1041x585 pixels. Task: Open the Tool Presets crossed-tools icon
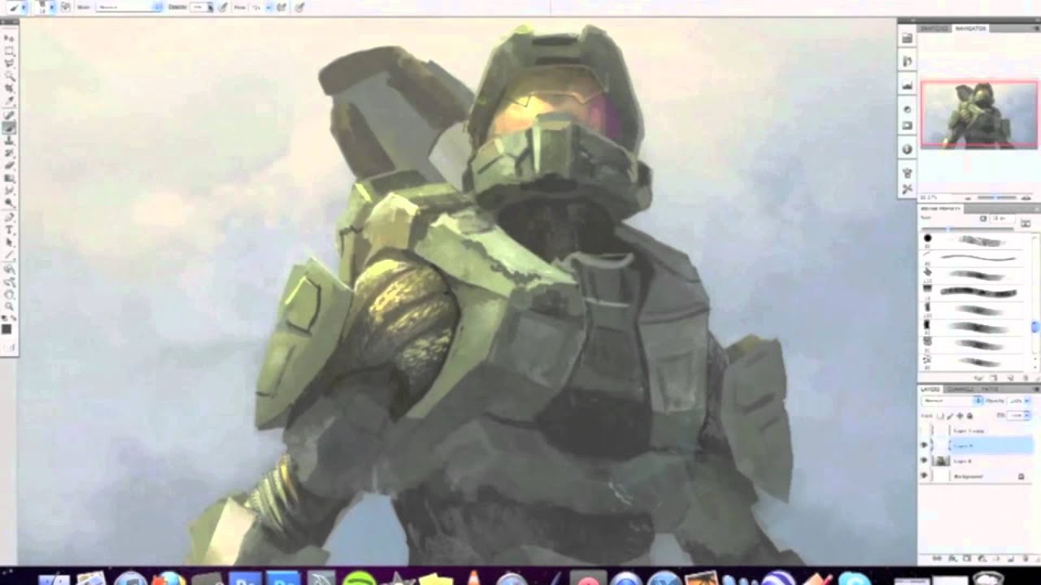908,189
